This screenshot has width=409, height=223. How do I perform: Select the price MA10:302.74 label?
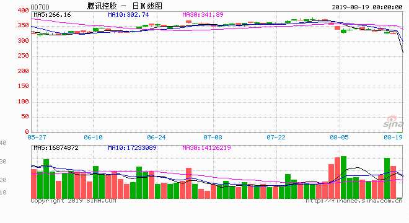(x=128, y=15)
